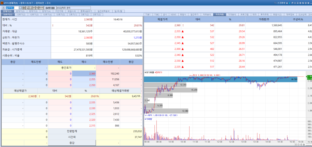
Task: Select the 테마 tab
Action: coord(255,14)
